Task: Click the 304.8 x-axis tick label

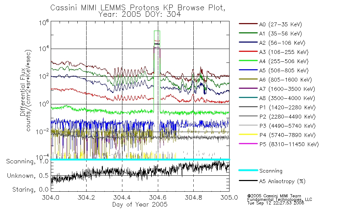Action: [193, 197]
